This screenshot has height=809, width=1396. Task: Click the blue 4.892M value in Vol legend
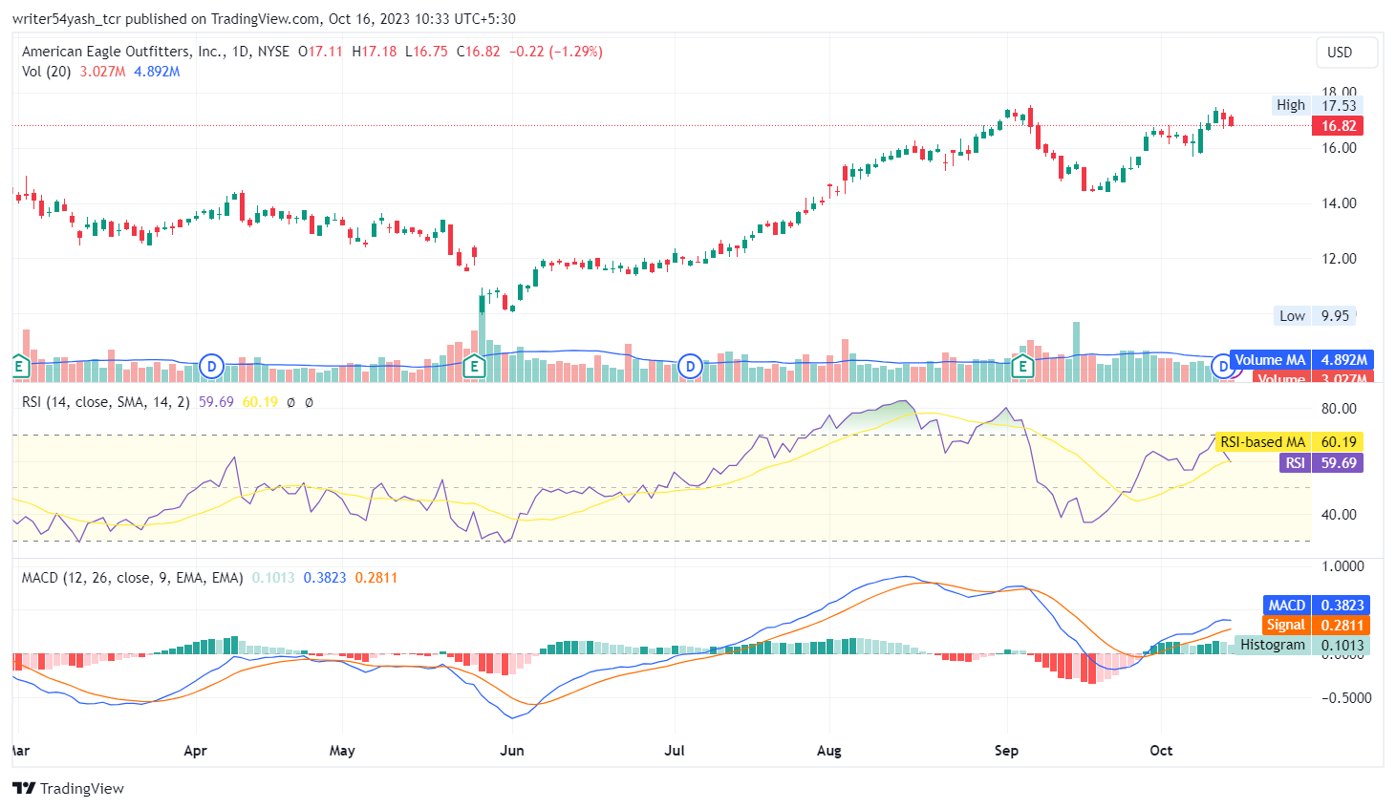click(157, 72)
